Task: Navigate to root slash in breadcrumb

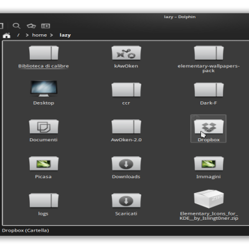Action: (18, 35)
